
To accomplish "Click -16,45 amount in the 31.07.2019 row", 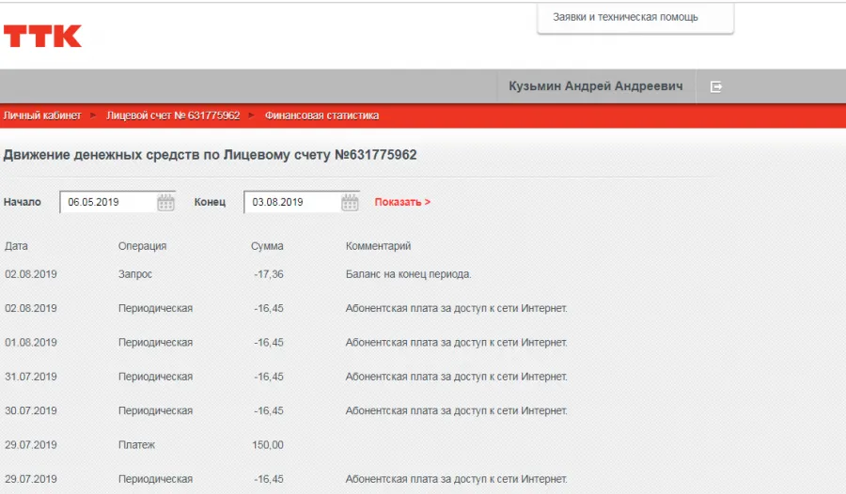I will (269, 377).
